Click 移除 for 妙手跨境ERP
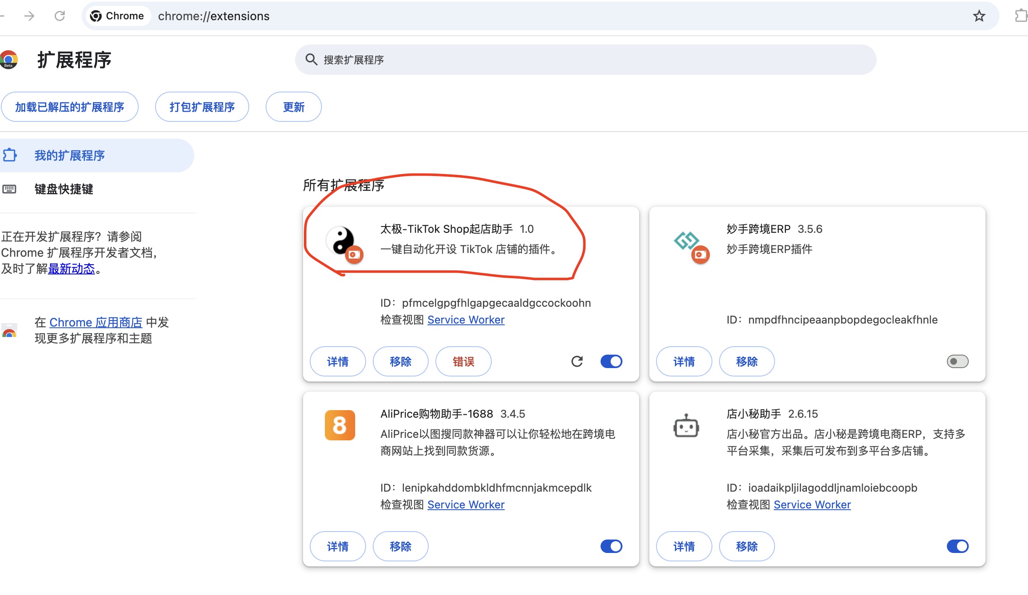 pyautogui.click(x=747, y=361)
